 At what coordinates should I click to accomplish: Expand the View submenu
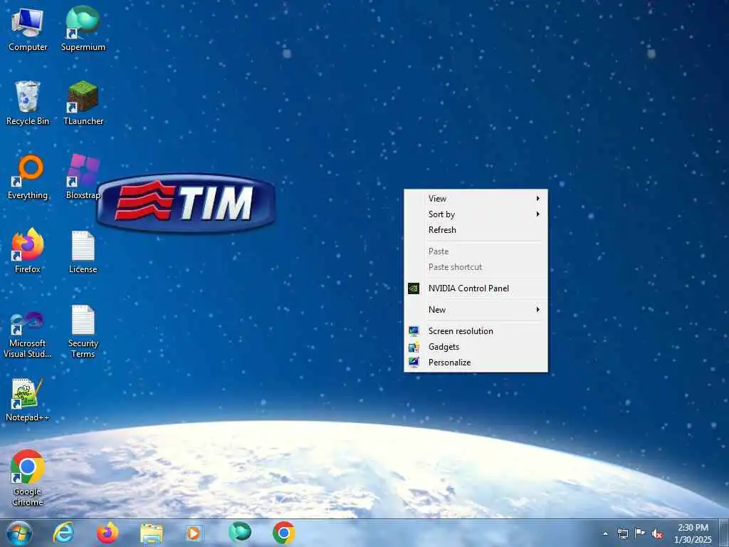(x=476, y=199)
